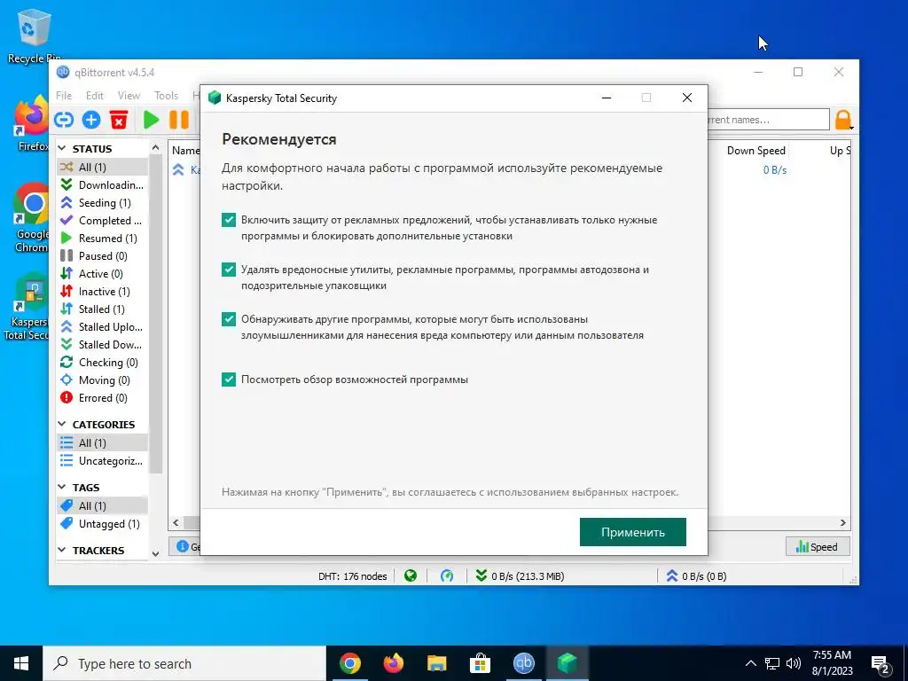Uncheck the ad offers protection checkbox
The height and width of the screenshot is (681, 908).
point(229,220)
